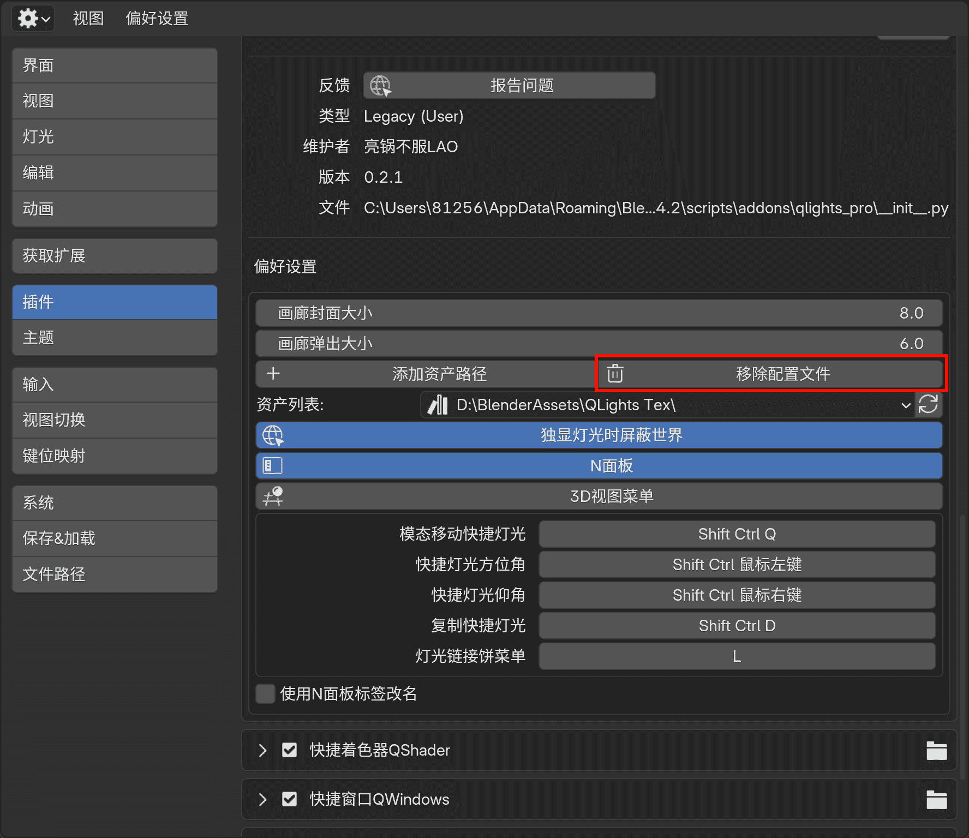Open the 输入 preferences section

[115, 385]
